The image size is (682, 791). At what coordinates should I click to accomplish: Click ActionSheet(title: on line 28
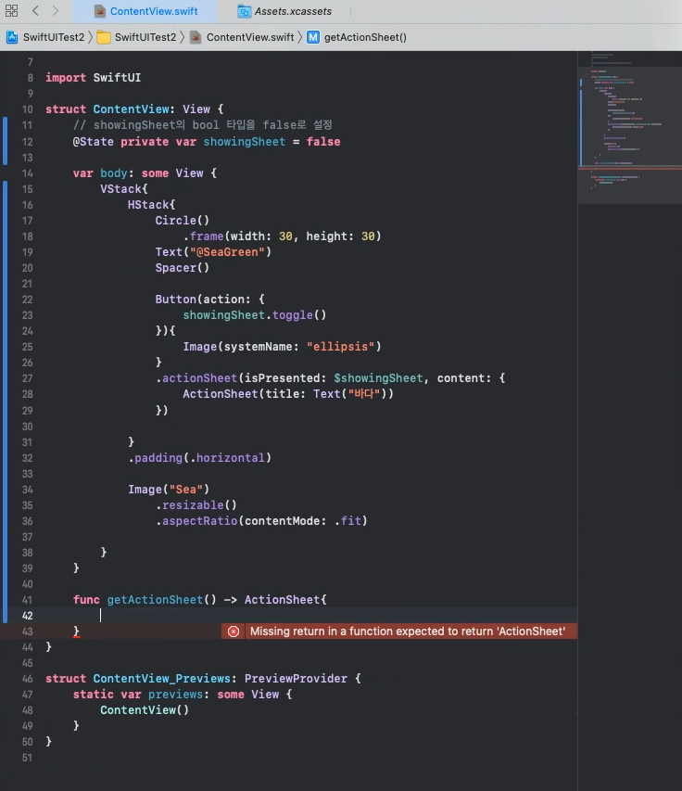pos(244,394)
